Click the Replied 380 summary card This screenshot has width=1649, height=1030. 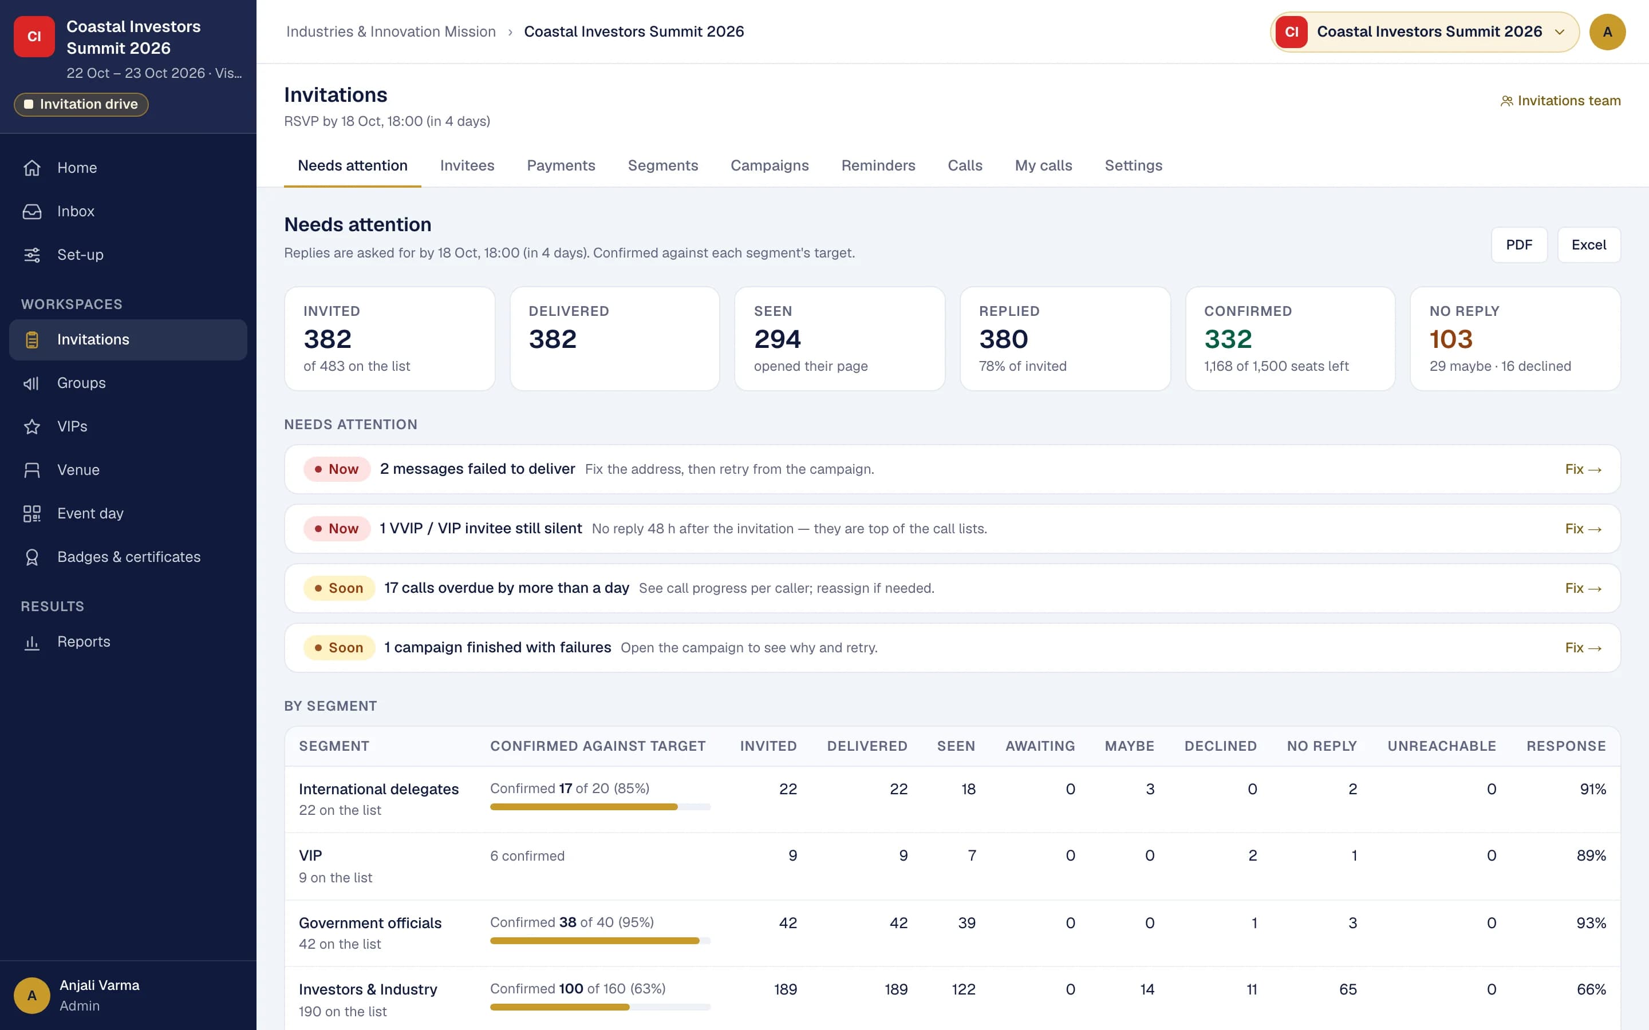click(1065, 339)
